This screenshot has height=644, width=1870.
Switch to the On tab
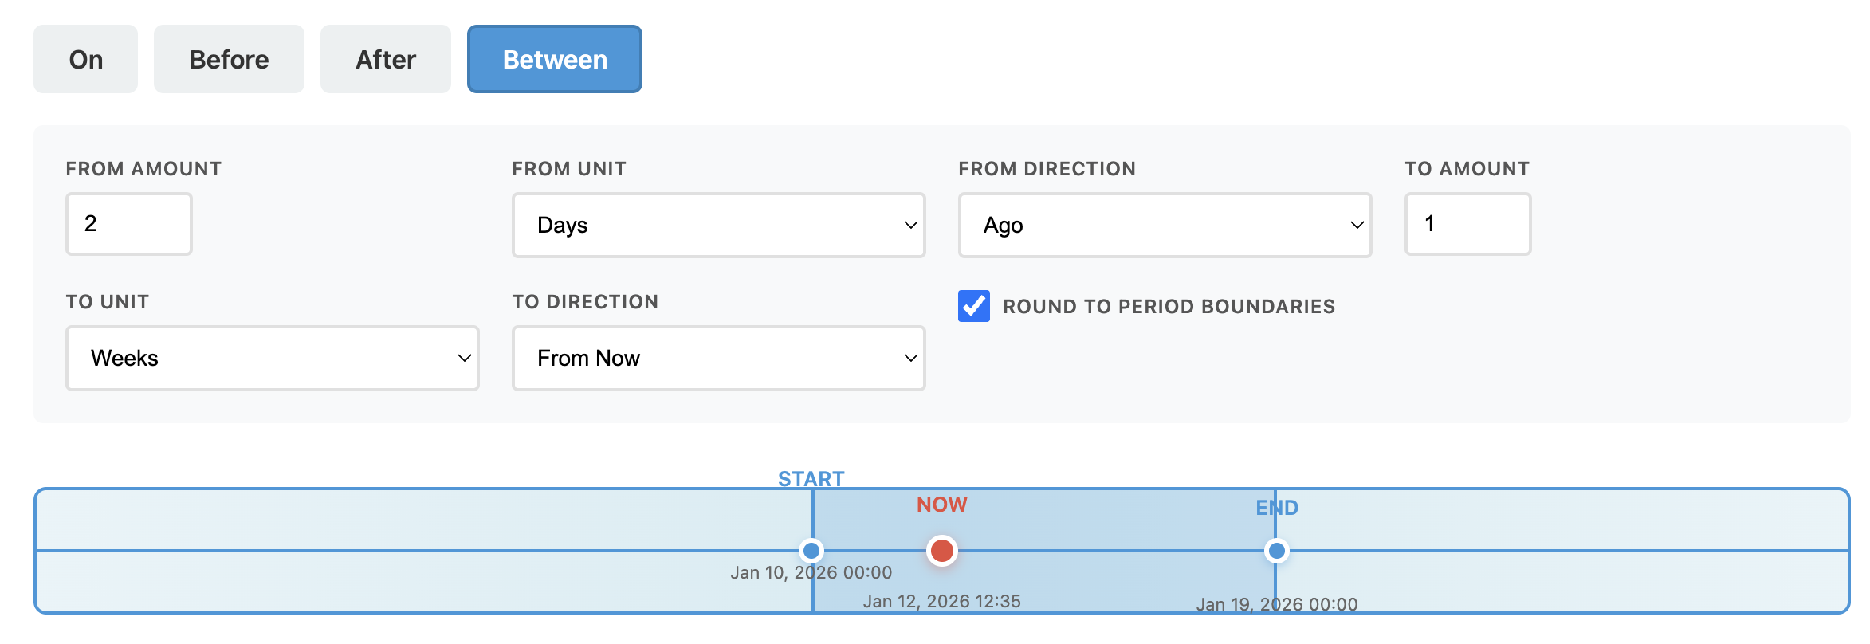coord(84,58)
